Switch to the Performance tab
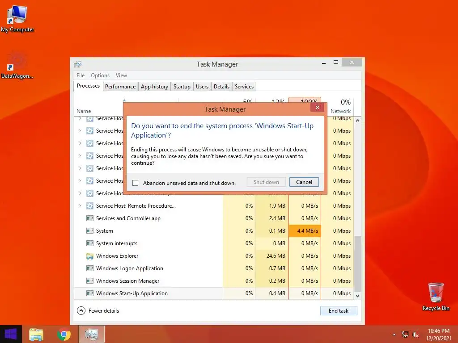 120,86
